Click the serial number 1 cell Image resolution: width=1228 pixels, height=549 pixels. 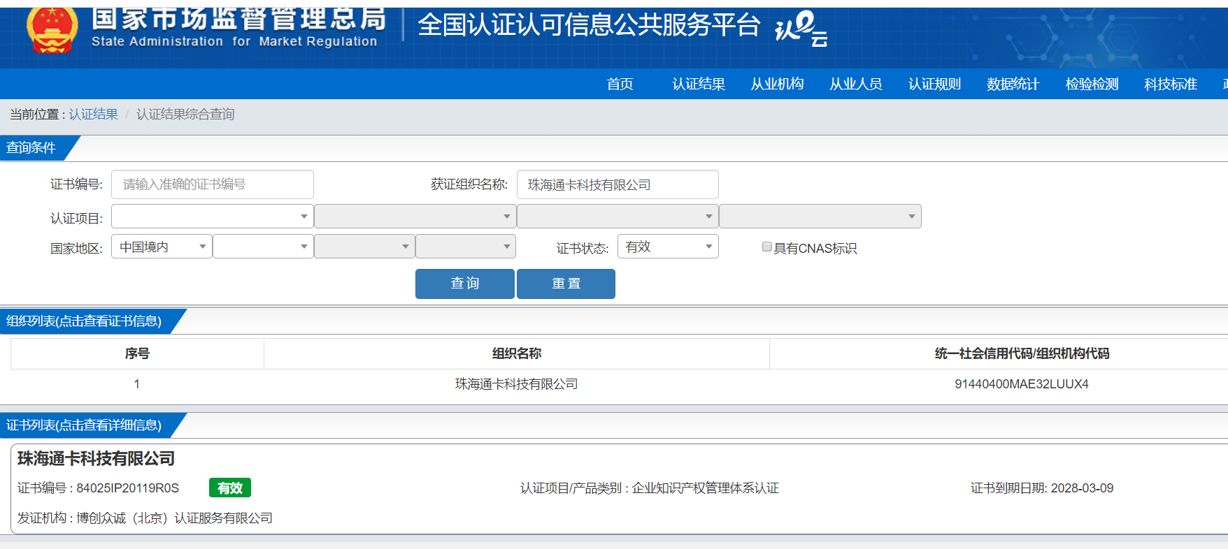137,384
